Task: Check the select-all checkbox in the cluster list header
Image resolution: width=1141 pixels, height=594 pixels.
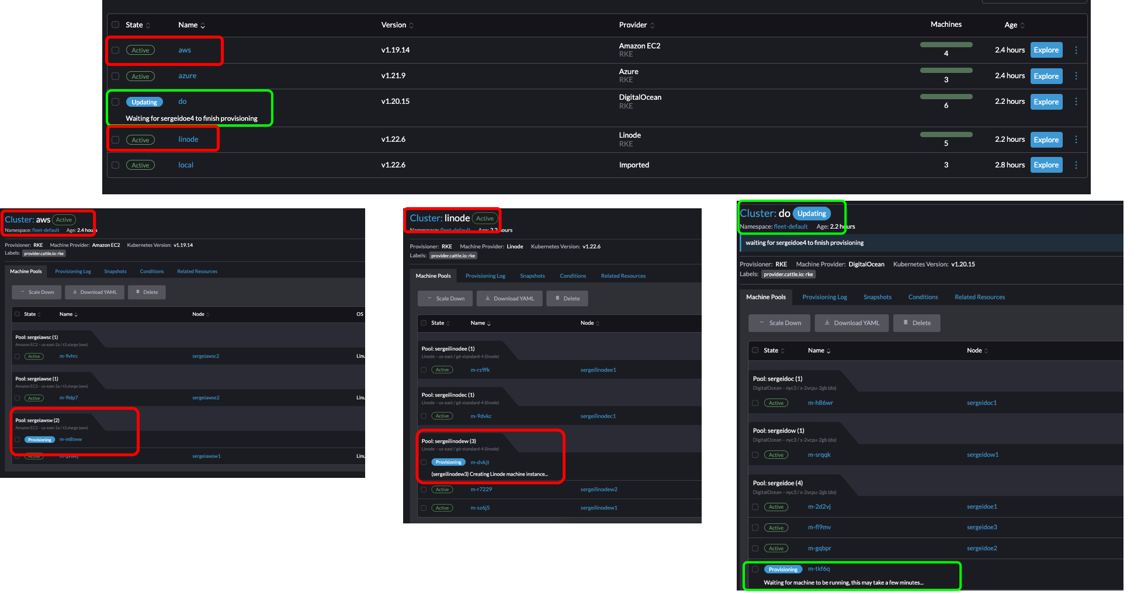Action: (115, 25)
